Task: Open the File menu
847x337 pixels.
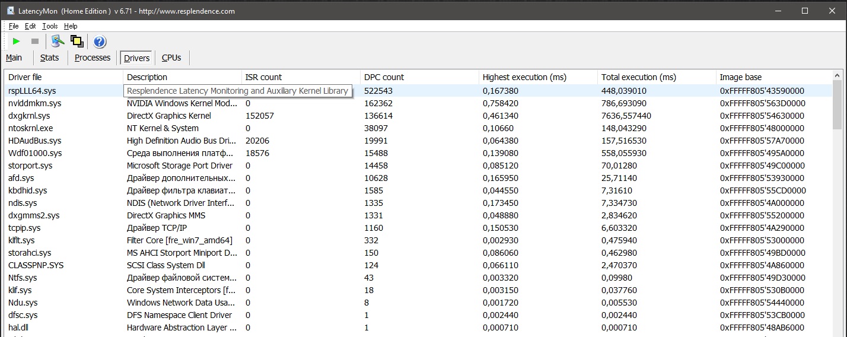Action: [x=14, y=26]
